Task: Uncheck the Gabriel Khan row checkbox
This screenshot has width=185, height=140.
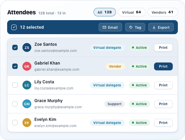Action: 15,66
